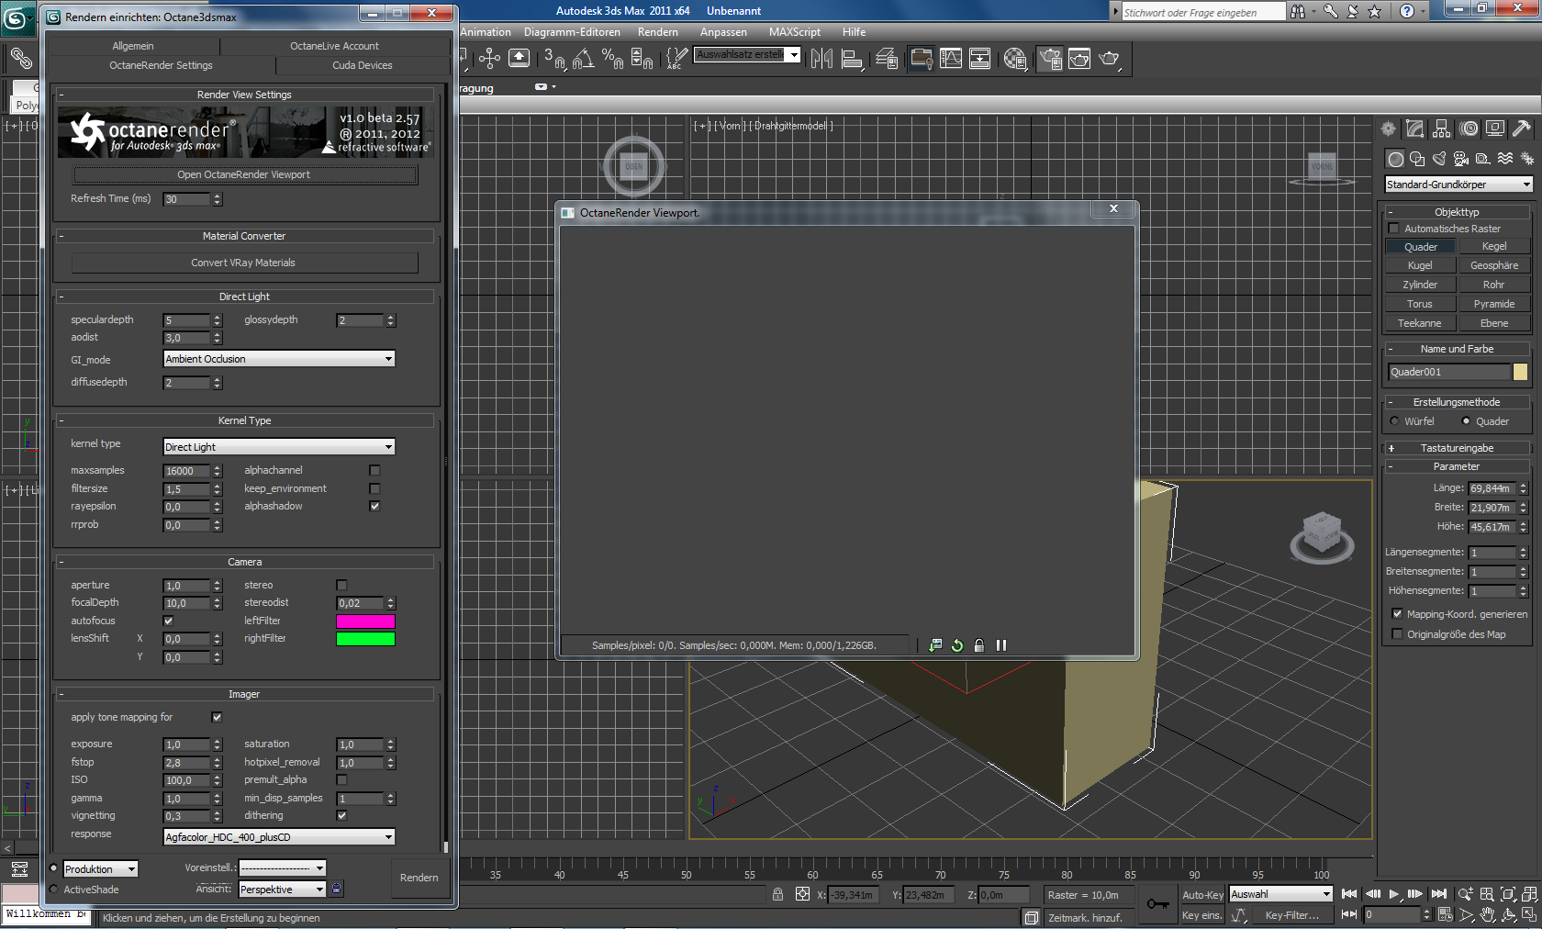This screenshot has width=1542, height=929.
Task: Select the Angle Snap toggle in main toolbar
Action: coord(583,59)
